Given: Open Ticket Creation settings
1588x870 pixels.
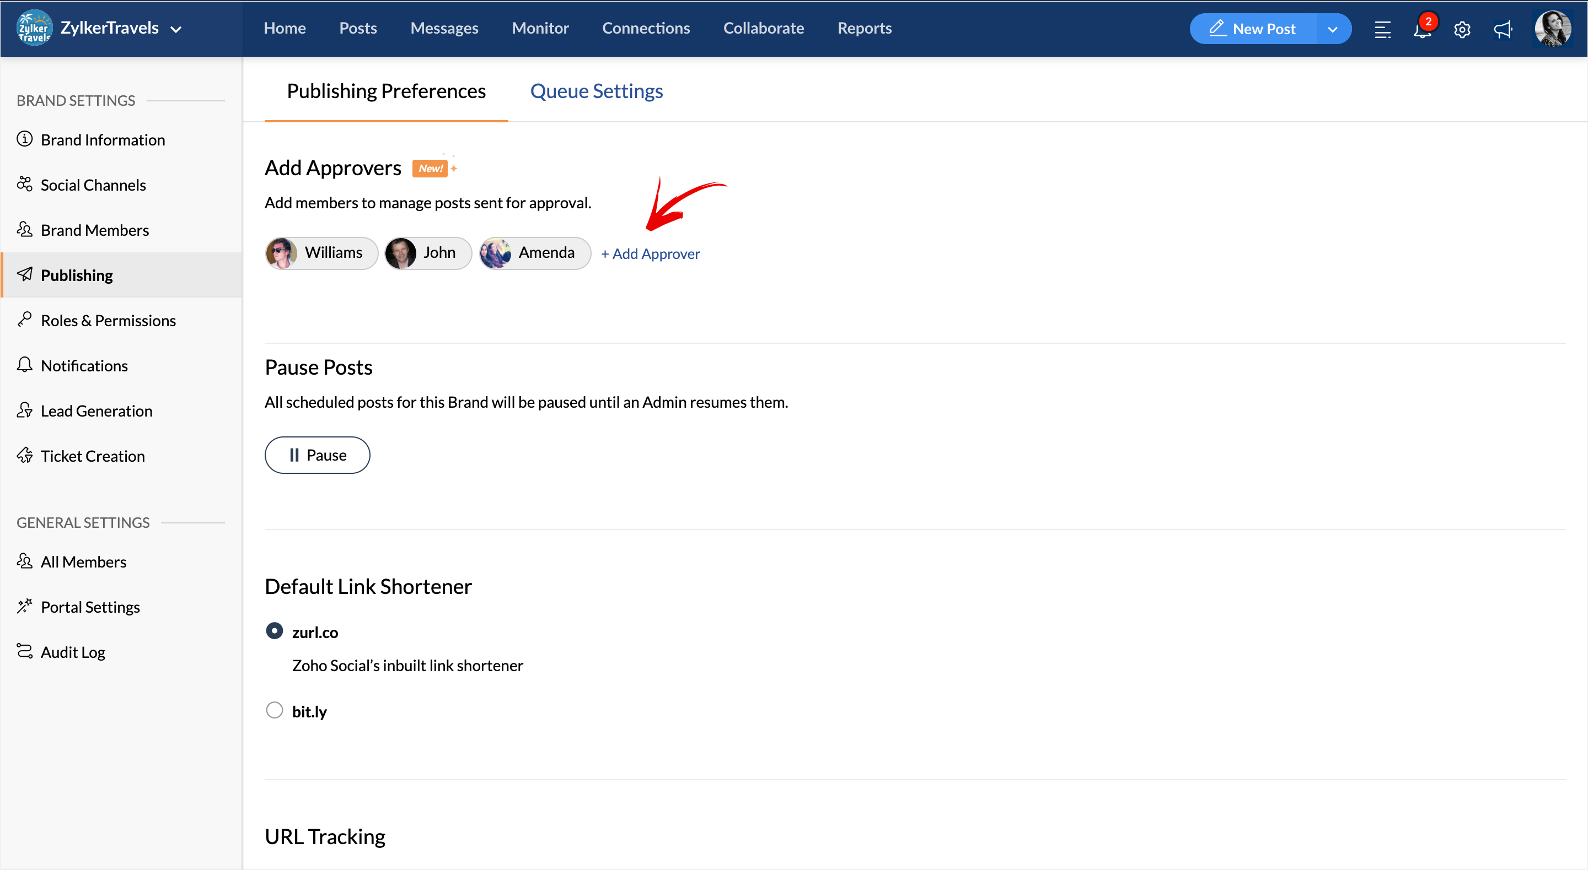Looking at the screenshot, I should 93,456.
